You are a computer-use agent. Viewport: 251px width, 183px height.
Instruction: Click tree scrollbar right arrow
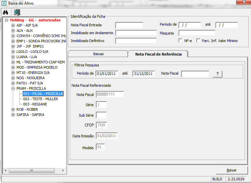(63, 171)
